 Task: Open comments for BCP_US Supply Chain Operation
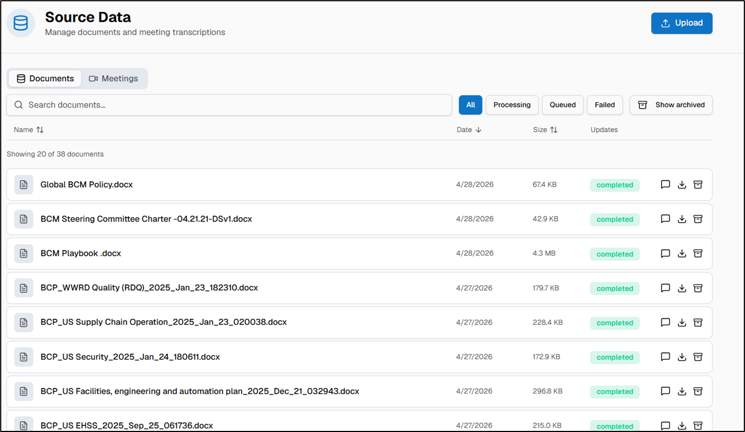click(665, 323)
